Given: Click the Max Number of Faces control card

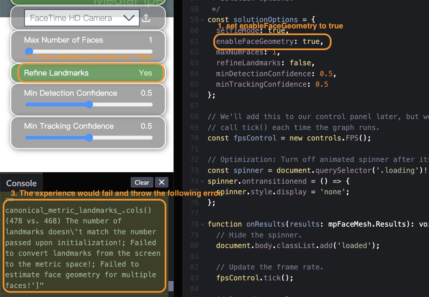Looking at the screenshot, I should [x=89, y=46].
